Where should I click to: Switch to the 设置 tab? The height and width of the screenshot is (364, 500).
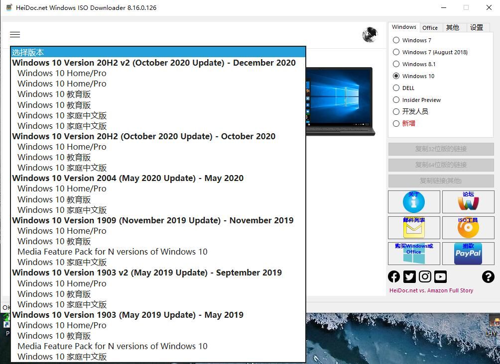477,28
